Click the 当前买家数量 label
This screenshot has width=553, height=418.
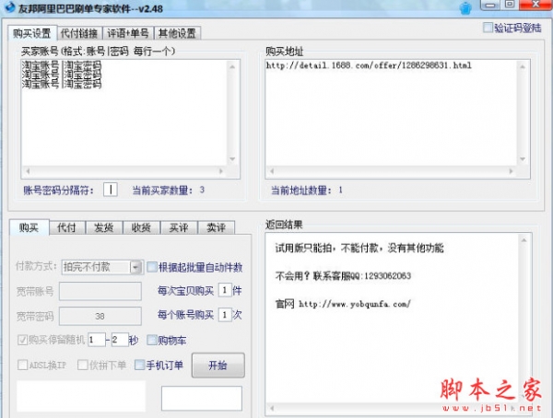pyautogui.click(x=162, y=191)
